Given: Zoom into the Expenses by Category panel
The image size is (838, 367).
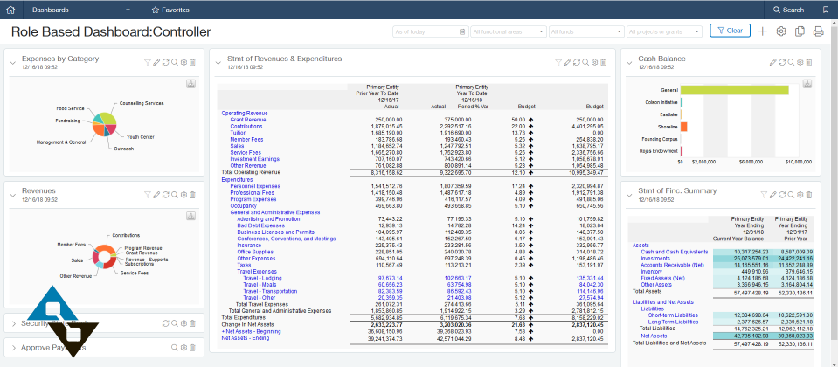Looking at the screenshot, I should coord(174,63).
